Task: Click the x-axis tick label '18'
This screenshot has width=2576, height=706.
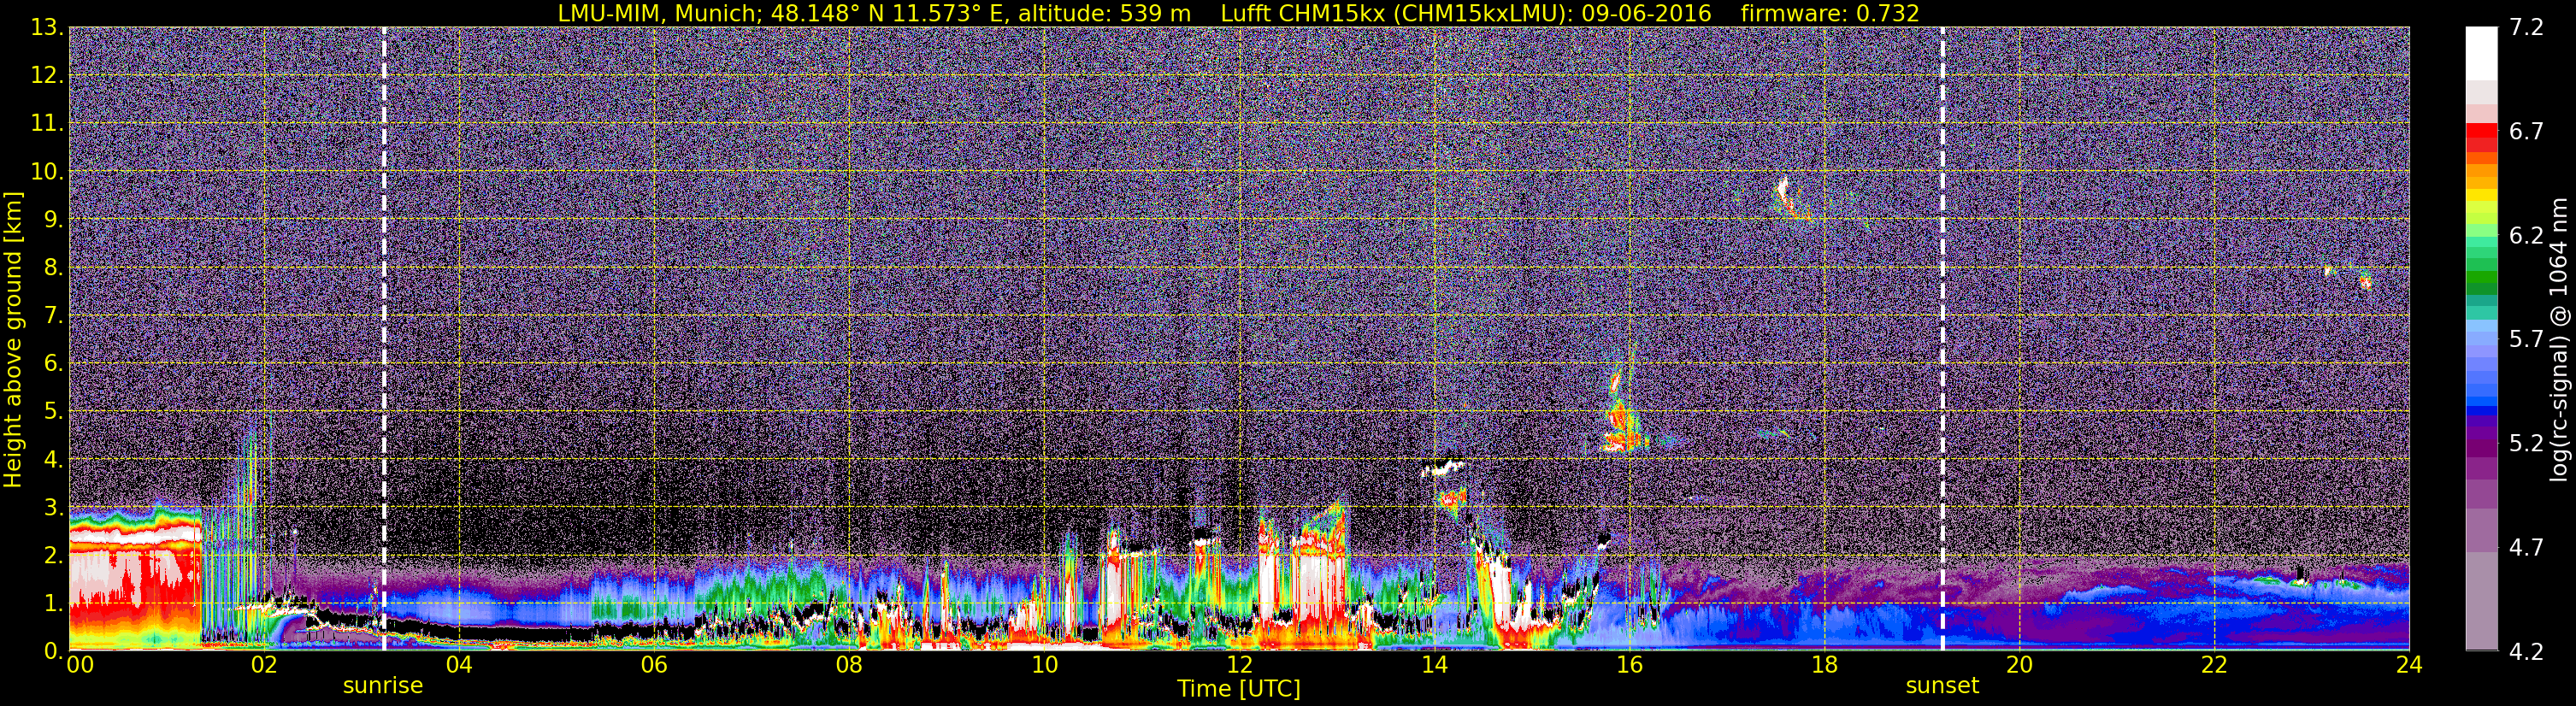Action: [1824, 665]
